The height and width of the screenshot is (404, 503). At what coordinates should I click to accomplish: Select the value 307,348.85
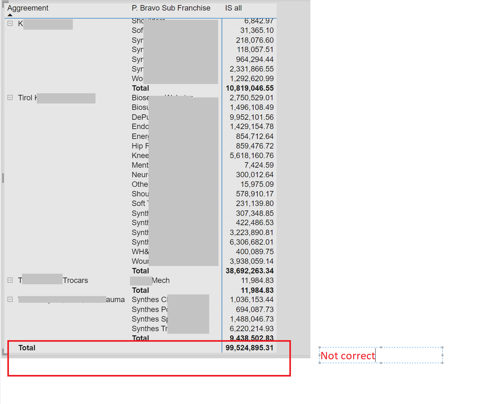(255, 213)
